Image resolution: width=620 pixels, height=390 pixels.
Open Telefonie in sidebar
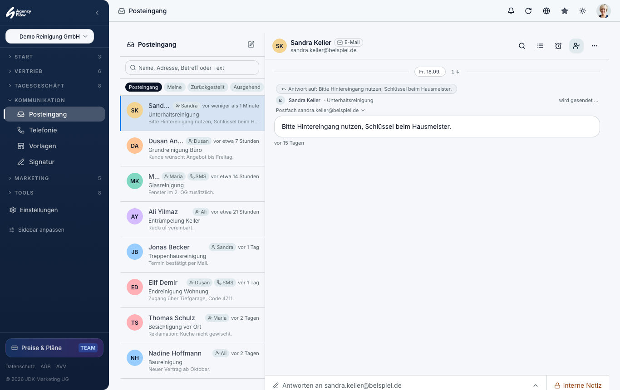click(x=54, y=130)
